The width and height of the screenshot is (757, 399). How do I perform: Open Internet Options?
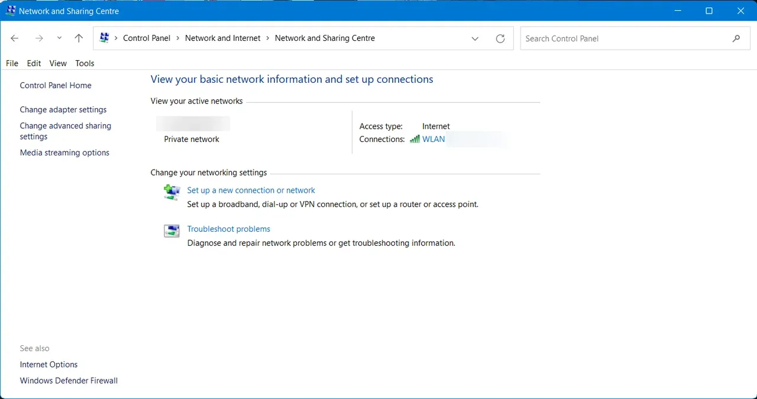[x=48, y=365]
